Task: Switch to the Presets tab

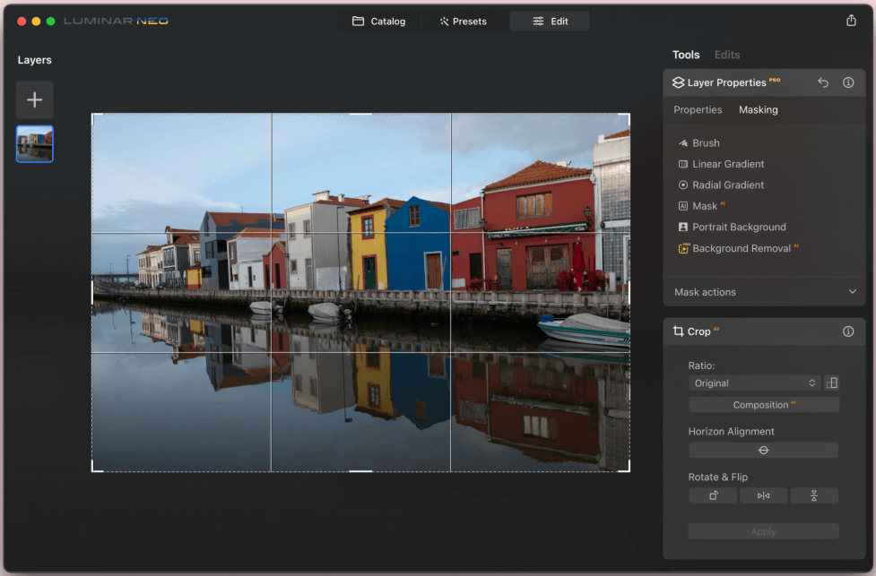Action: point(463,21)
